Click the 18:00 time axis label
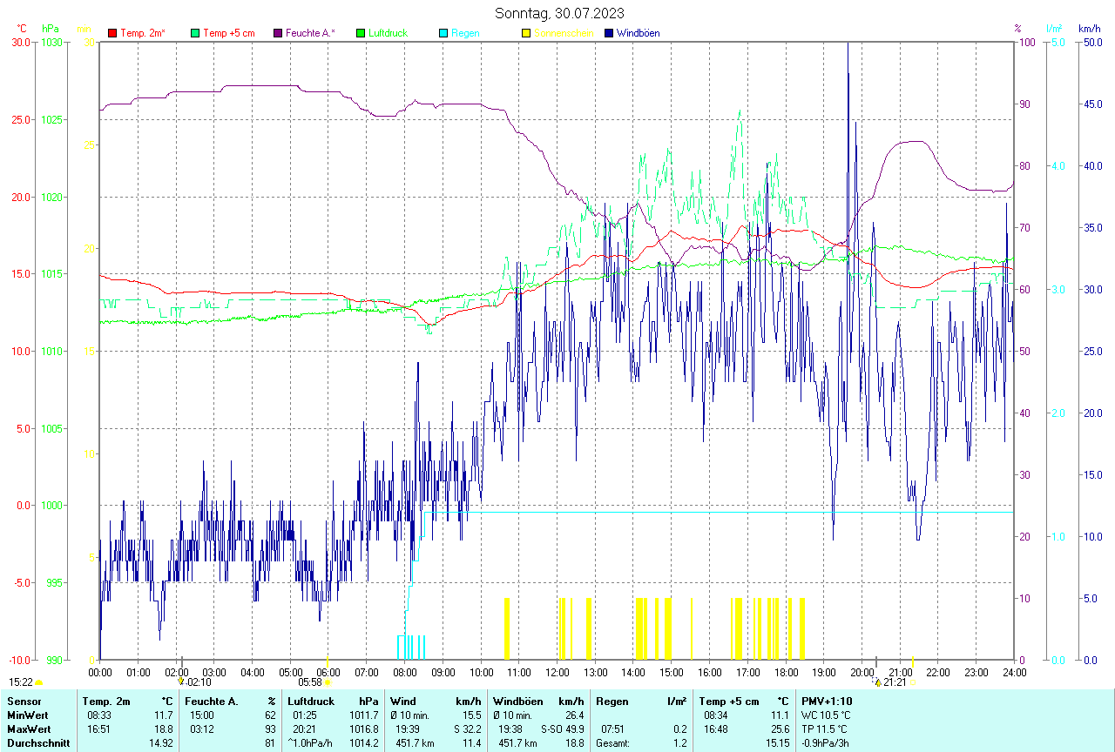 click(786, 672)
